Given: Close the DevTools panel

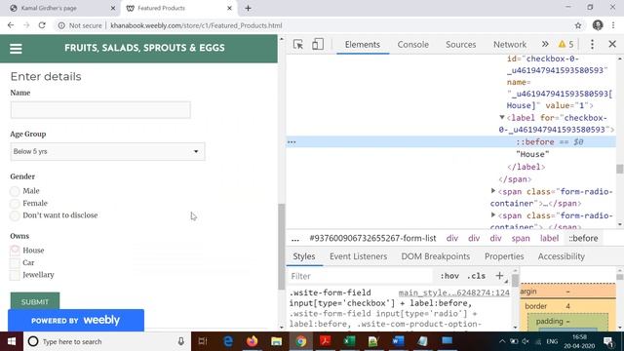Looking at the screenshot, I should coord(612,44).
